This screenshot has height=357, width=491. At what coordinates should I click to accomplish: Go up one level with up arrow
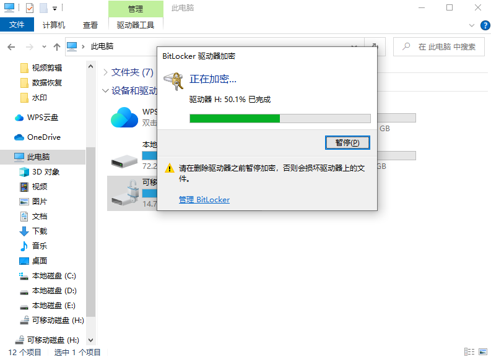pyautogui.click(x=57, y=47)
